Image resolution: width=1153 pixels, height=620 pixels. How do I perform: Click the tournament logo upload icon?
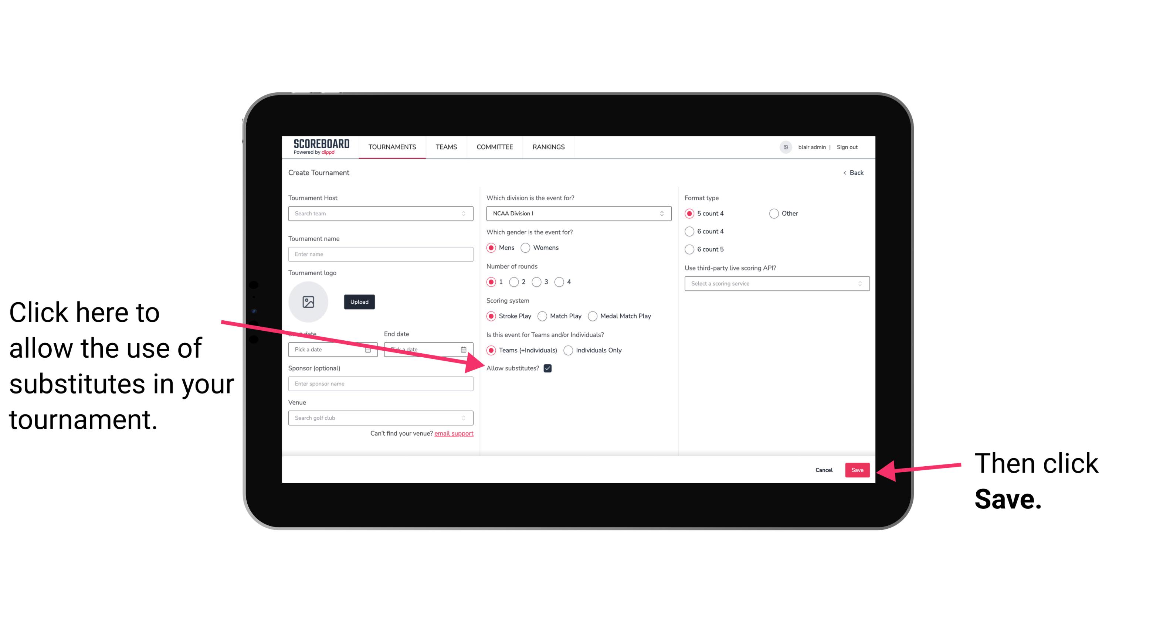pyautogui.click(x=308, y=301)
